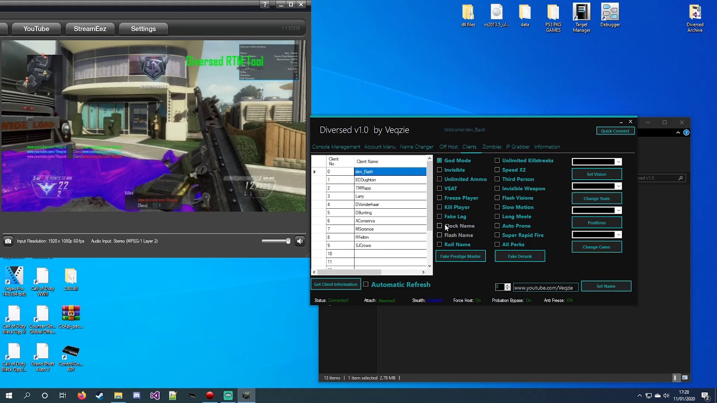Open the IP Grabber tab
Screen dimensions: 717x403
[x=518, y=147]
